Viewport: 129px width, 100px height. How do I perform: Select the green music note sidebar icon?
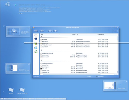[36, 52]
